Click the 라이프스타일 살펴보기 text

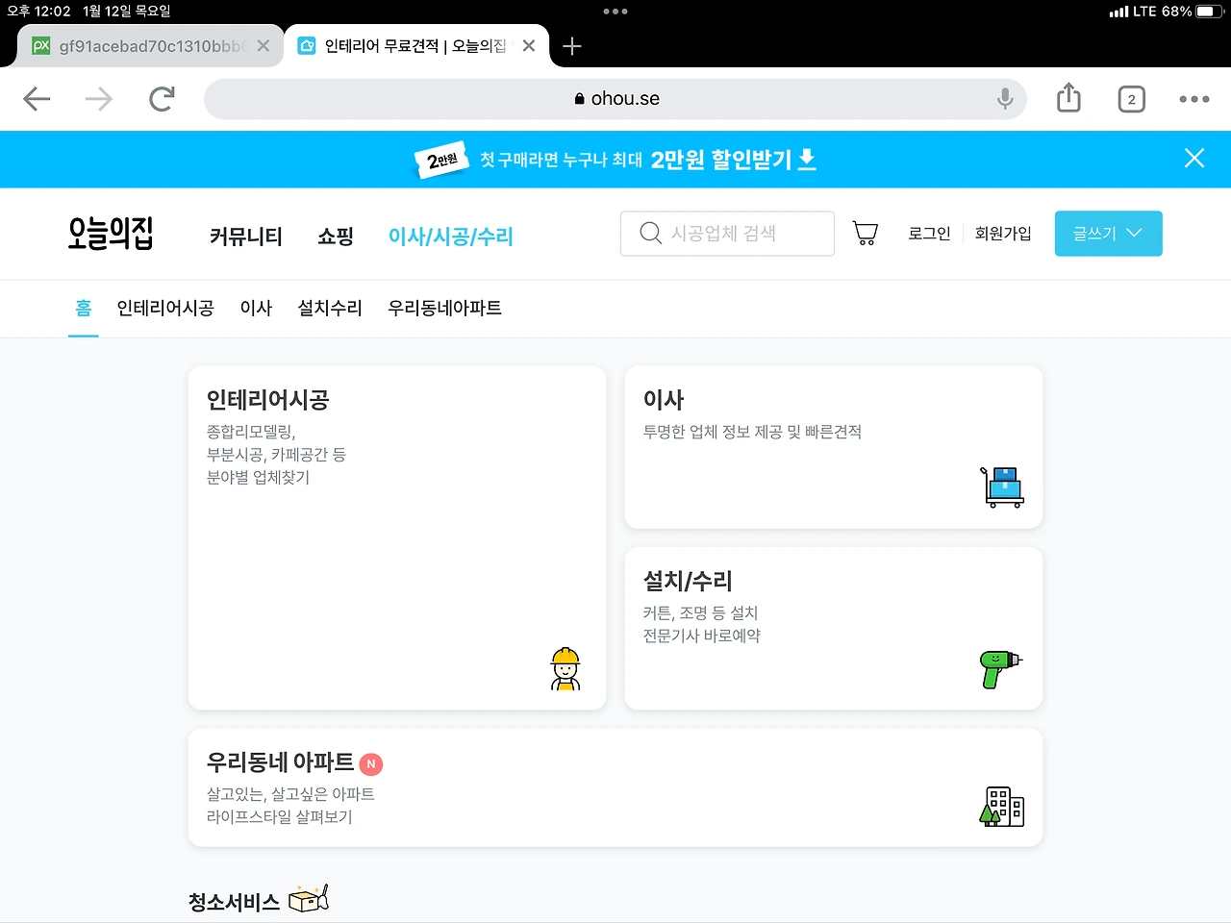point(280,817)
